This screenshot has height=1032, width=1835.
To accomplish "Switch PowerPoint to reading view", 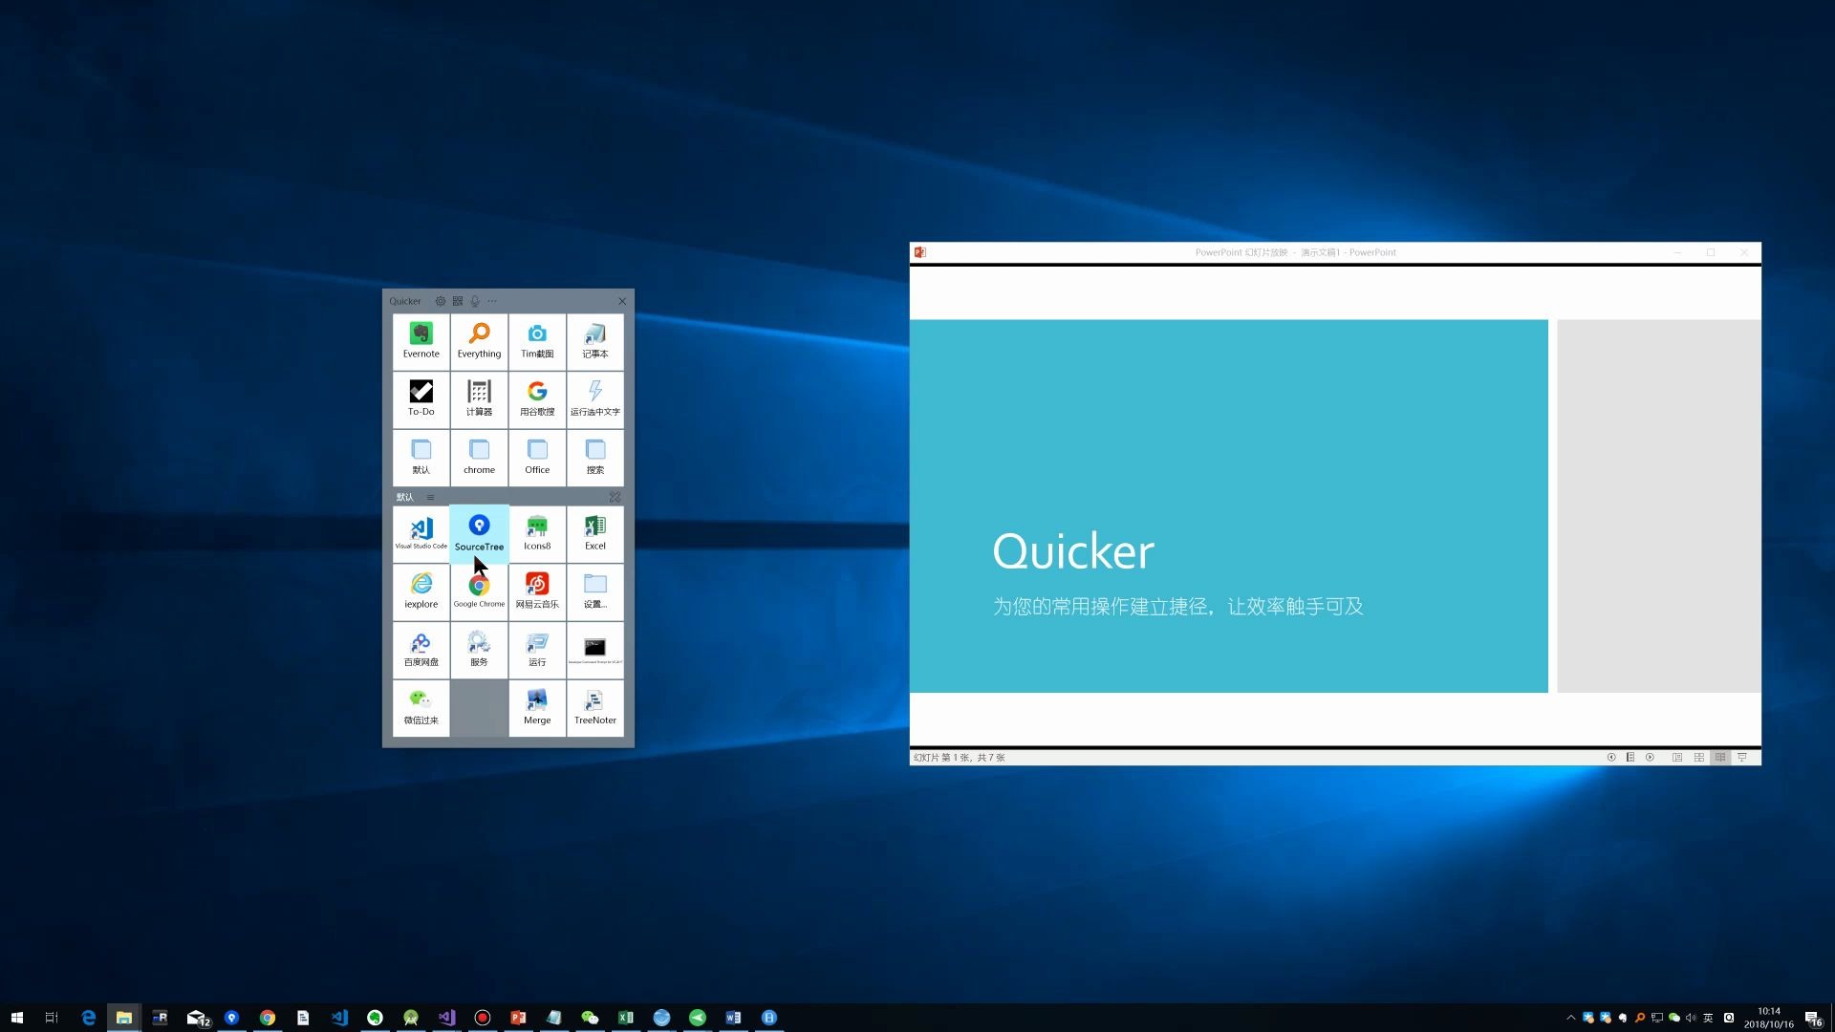I will pyautogui.click(x=1720, y=758).
